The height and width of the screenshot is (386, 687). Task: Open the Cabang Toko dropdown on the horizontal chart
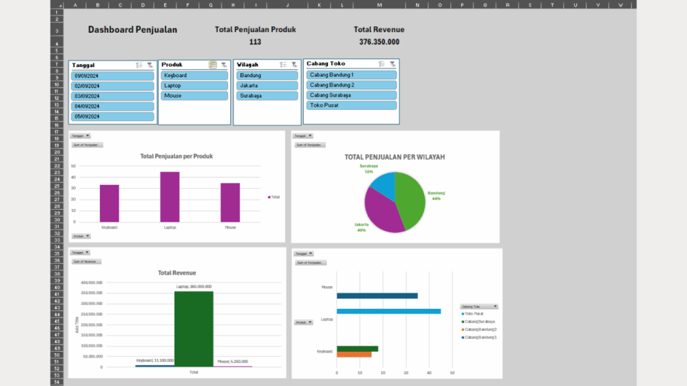(x=478, y=306)
